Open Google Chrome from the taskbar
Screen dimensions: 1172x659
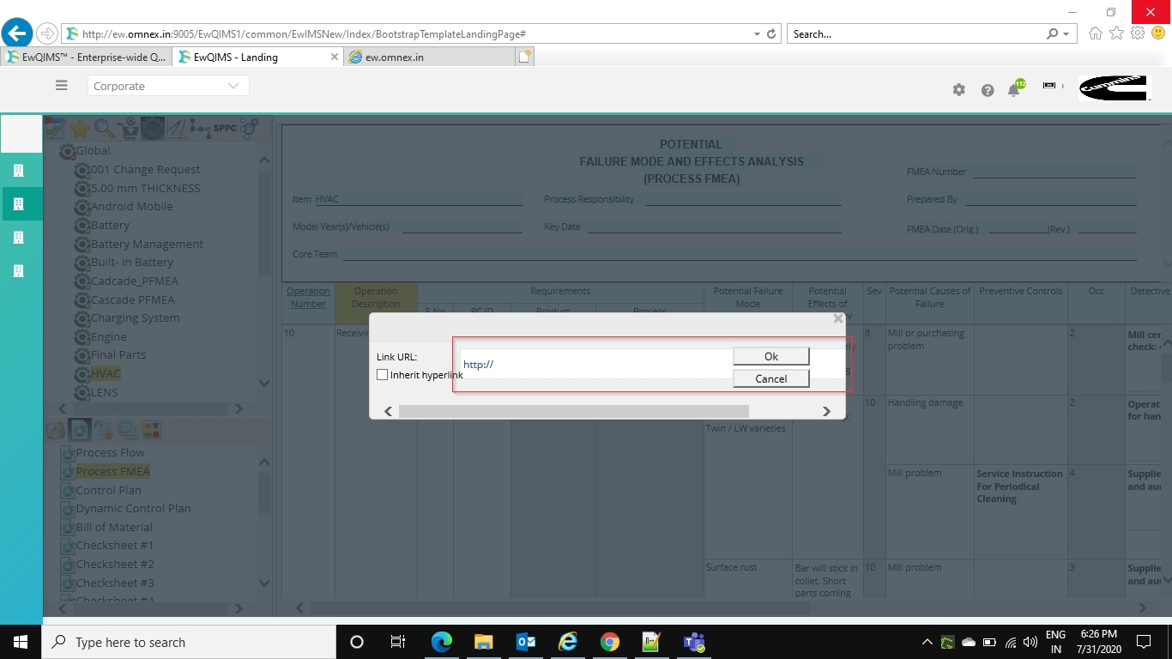tap(610, 642)
